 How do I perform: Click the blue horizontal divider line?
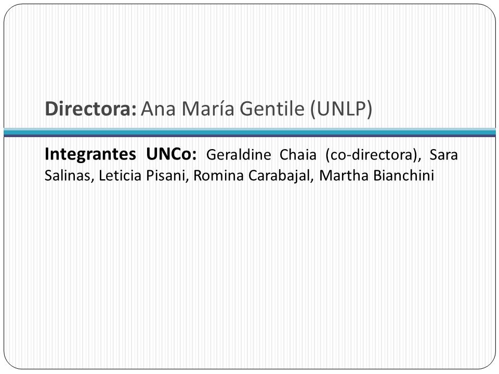(x=249, y=132)
